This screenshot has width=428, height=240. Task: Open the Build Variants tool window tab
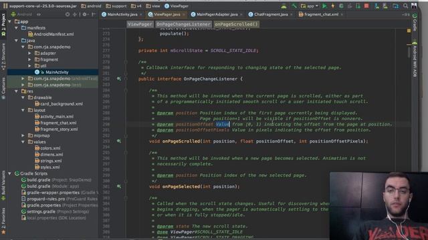(3, 185)
